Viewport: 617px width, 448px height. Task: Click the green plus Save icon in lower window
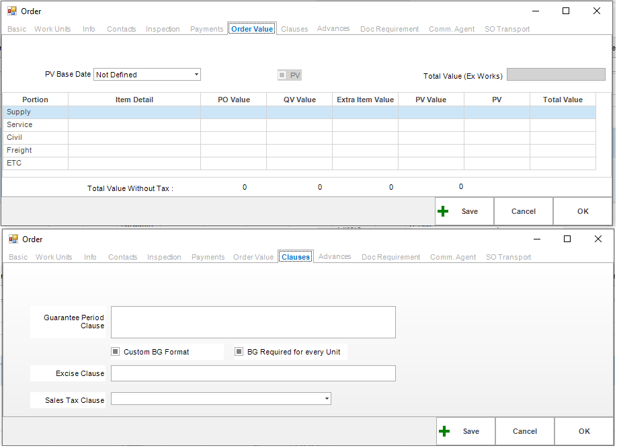tap(444, 431)
